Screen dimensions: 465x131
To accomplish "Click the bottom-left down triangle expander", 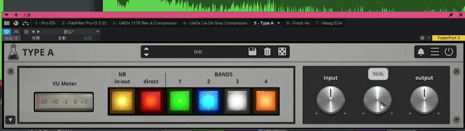I will pyautogui.click(x=10, y=120).
